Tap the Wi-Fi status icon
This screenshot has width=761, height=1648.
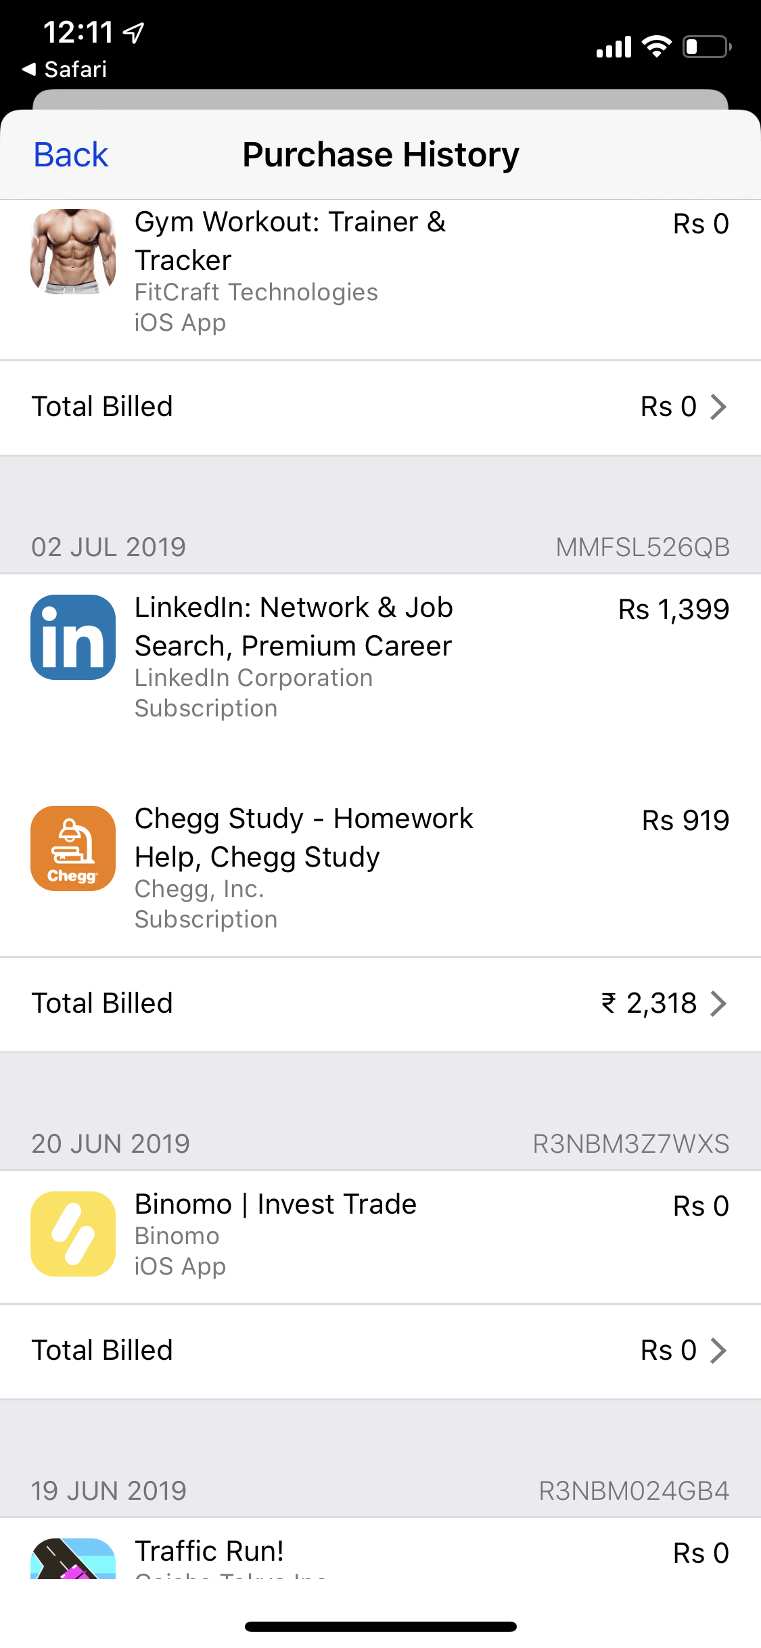click(656, 46)
